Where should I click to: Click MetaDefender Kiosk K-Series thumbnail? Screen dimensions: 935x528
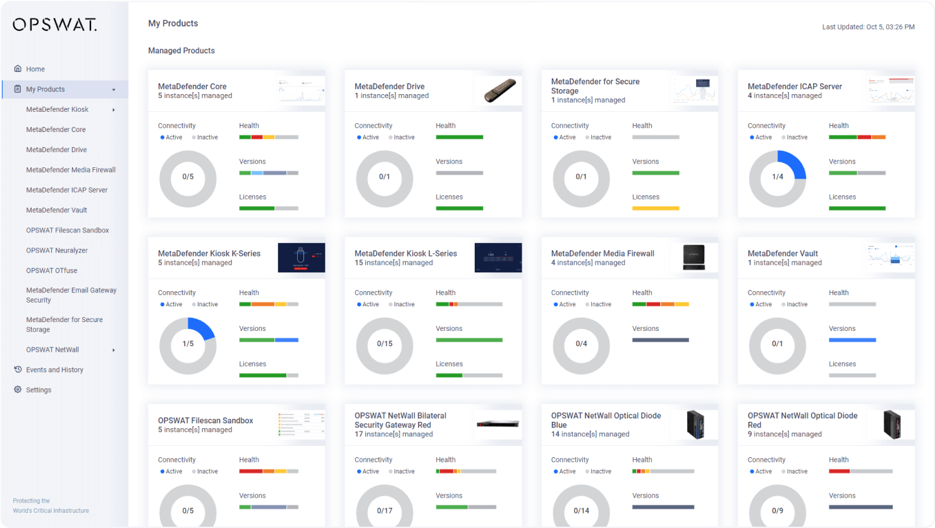[302, 258]
